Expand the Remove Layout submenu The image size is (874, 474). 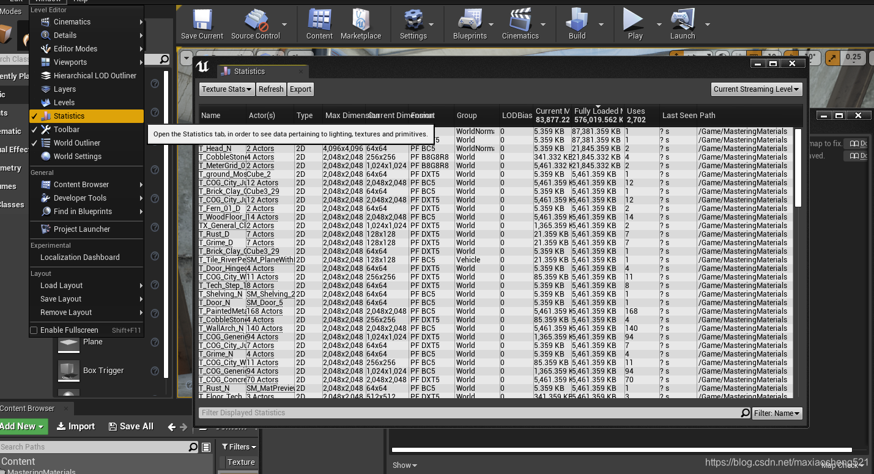(87, 313)
